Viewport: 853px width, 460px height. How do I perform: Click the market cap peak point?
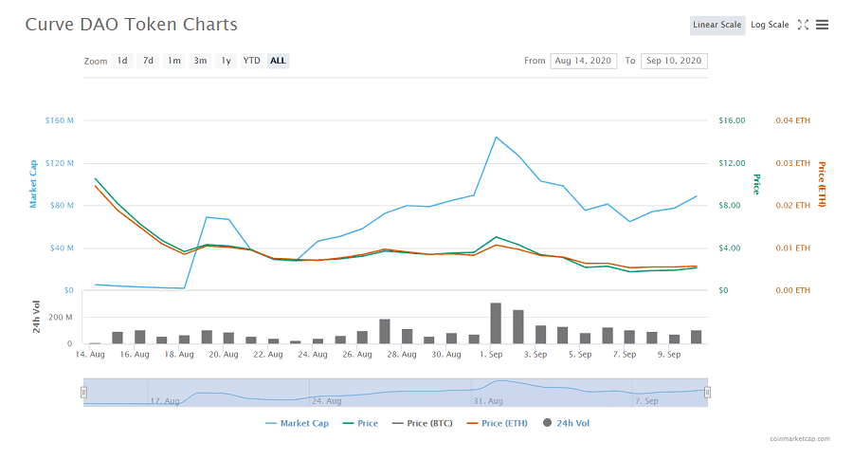coord(496,138)
